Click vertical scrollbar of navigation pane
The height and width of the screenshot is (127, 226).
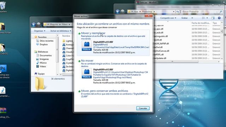57,49
